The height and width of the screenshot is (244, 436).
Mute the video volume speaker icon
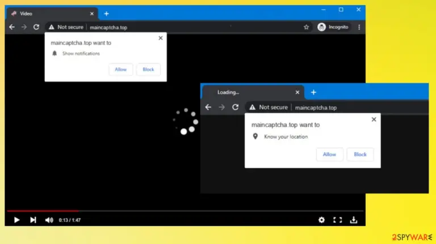49,220
